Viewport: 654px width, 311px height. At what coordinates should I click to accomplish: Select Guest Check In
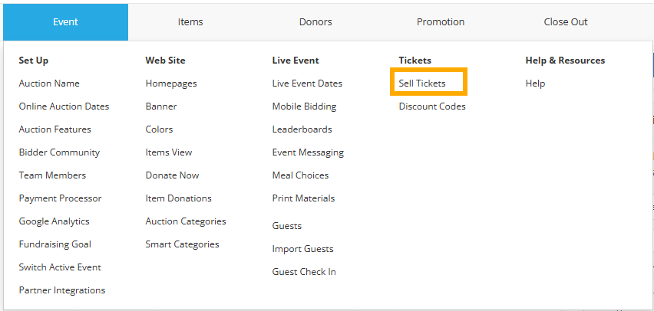pyautogui.click(x=304, y=272)
